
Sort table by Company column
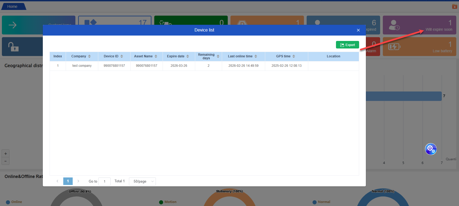[x=89, y=56]
